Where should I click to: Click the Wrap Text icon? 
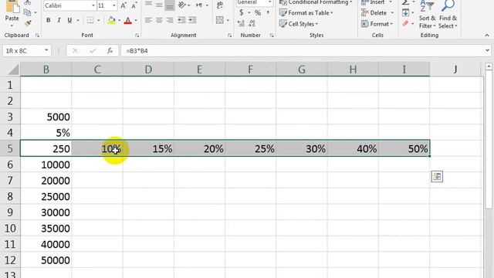pyautogui.click(x=220, y=5)
